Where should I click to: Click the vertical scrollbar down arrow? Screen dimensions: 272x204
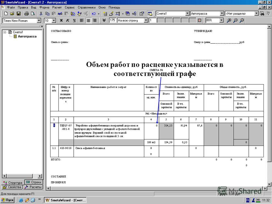[x=269, y=184]
